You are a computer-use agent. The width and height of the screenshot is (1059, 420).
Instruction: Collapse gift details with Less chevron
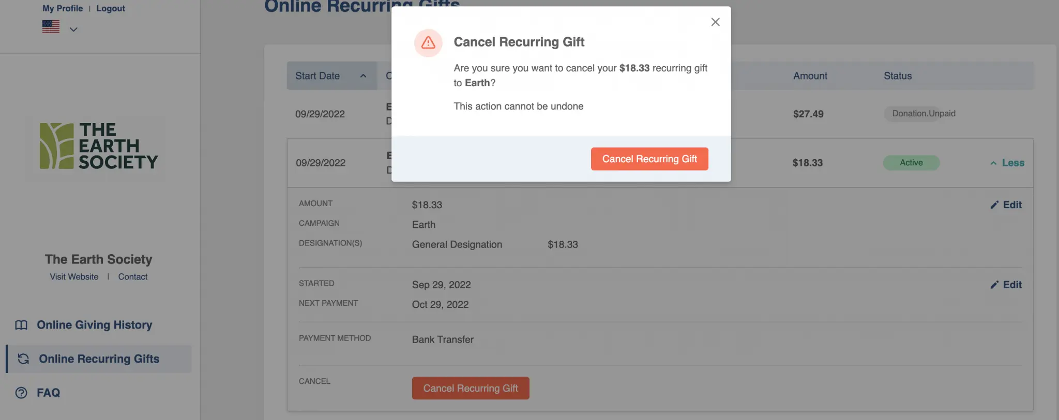click(993, 163)
